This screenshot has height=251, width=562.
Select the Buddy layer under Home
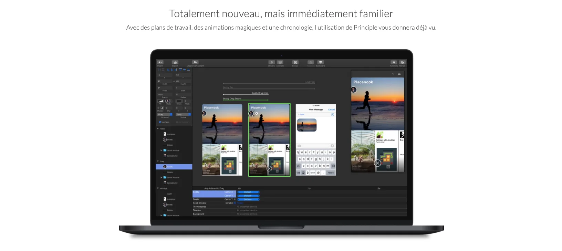174,139
